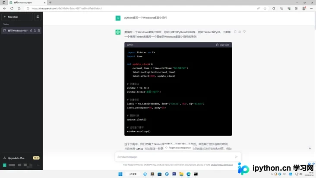Open Read aloud in address bar
This screenshot has height=178, width=316.
pos(258,9)
